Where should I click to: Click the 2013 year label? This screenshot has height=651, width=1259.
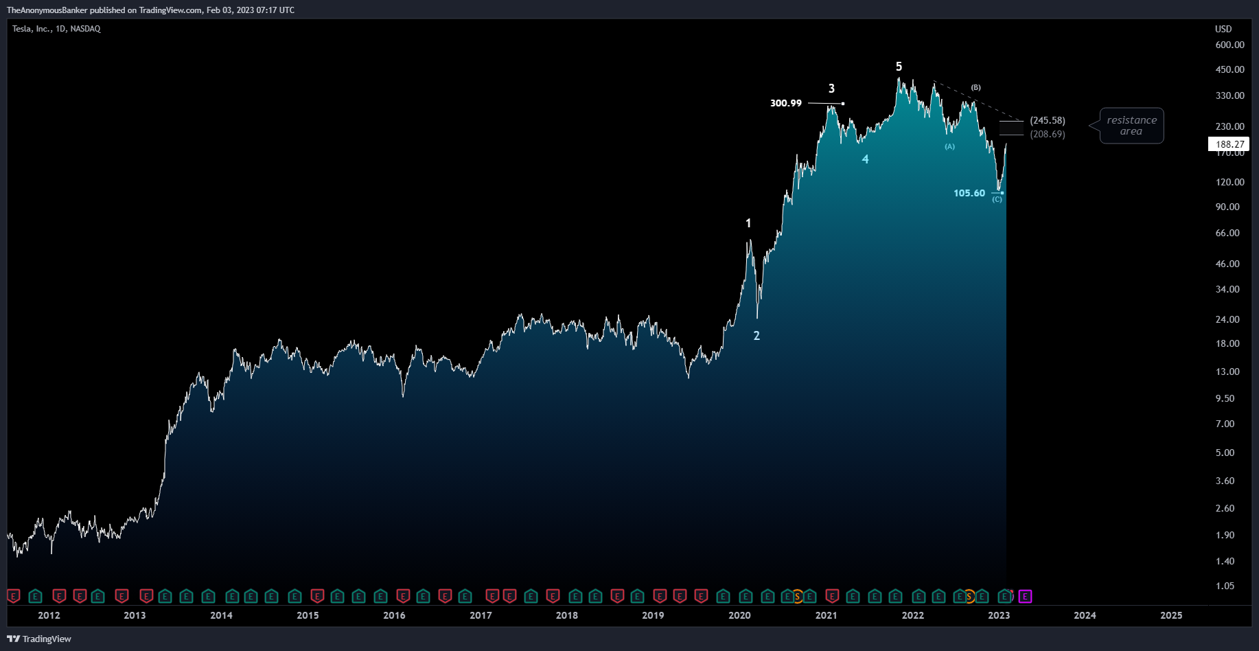point(135,615)
